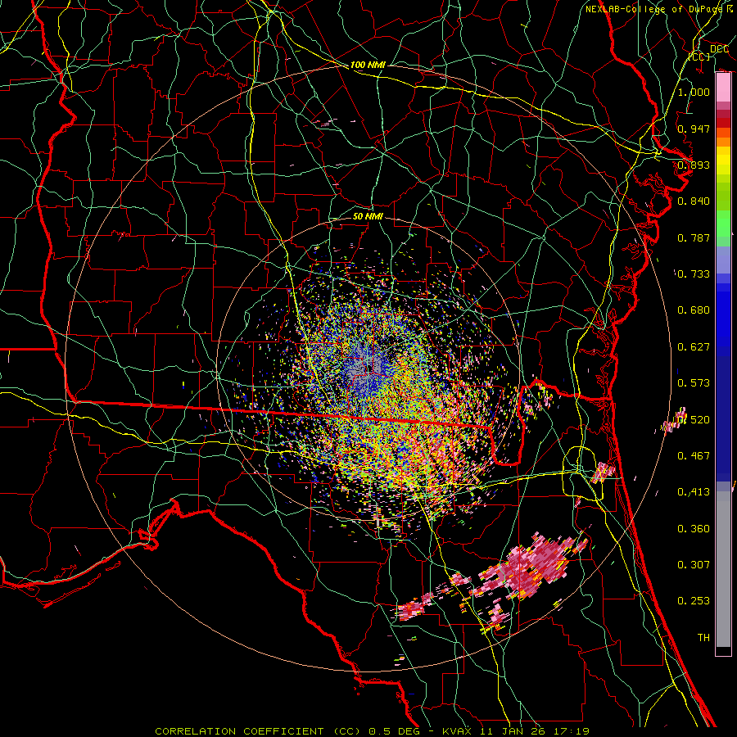Click the 0.893 color scale value
The width and height of the screenshot is (737, 737).
coord(694,165)
